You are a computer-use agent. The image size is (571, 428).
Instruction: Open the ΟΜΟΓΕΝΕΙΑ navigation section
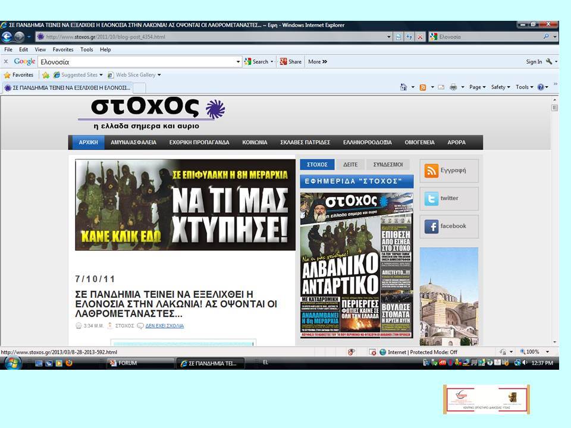click(419, 142)
